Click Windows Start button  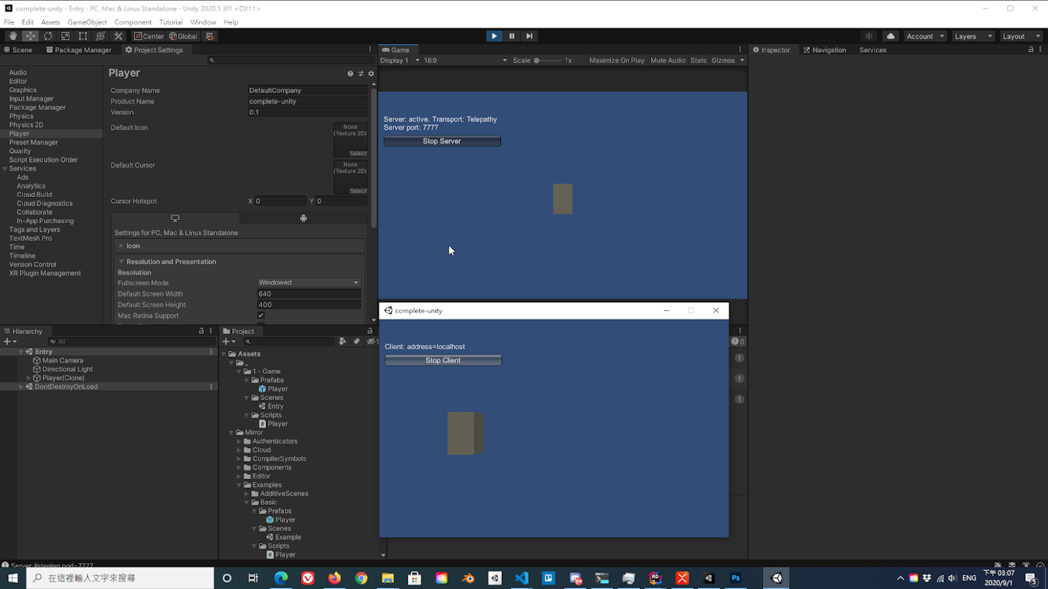tap(13, 578)
